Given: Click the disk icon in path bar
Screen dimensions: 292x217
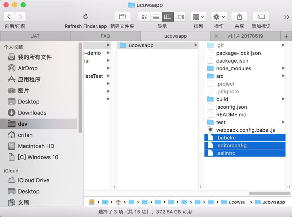Looking at the screenshot, I should pos(92,202).
